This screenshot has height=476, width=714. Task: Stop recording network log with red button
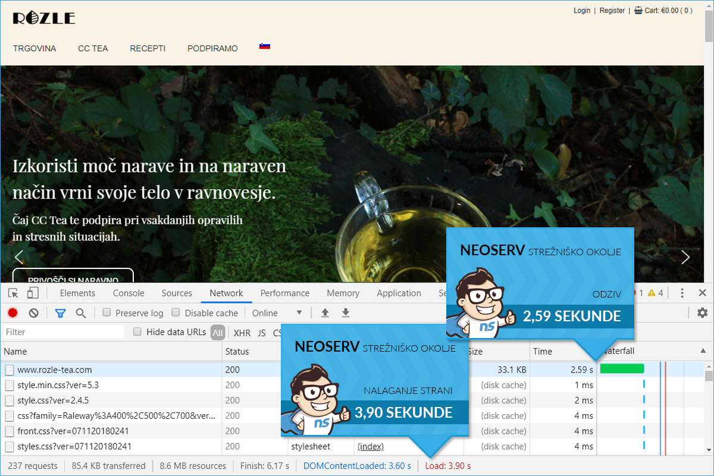pos(12,313)
